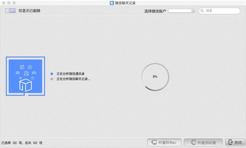Viewport: 246px width, 148px height.
Task: Click the text 正在分析微信聊天记录...
Action: (73, 79)
